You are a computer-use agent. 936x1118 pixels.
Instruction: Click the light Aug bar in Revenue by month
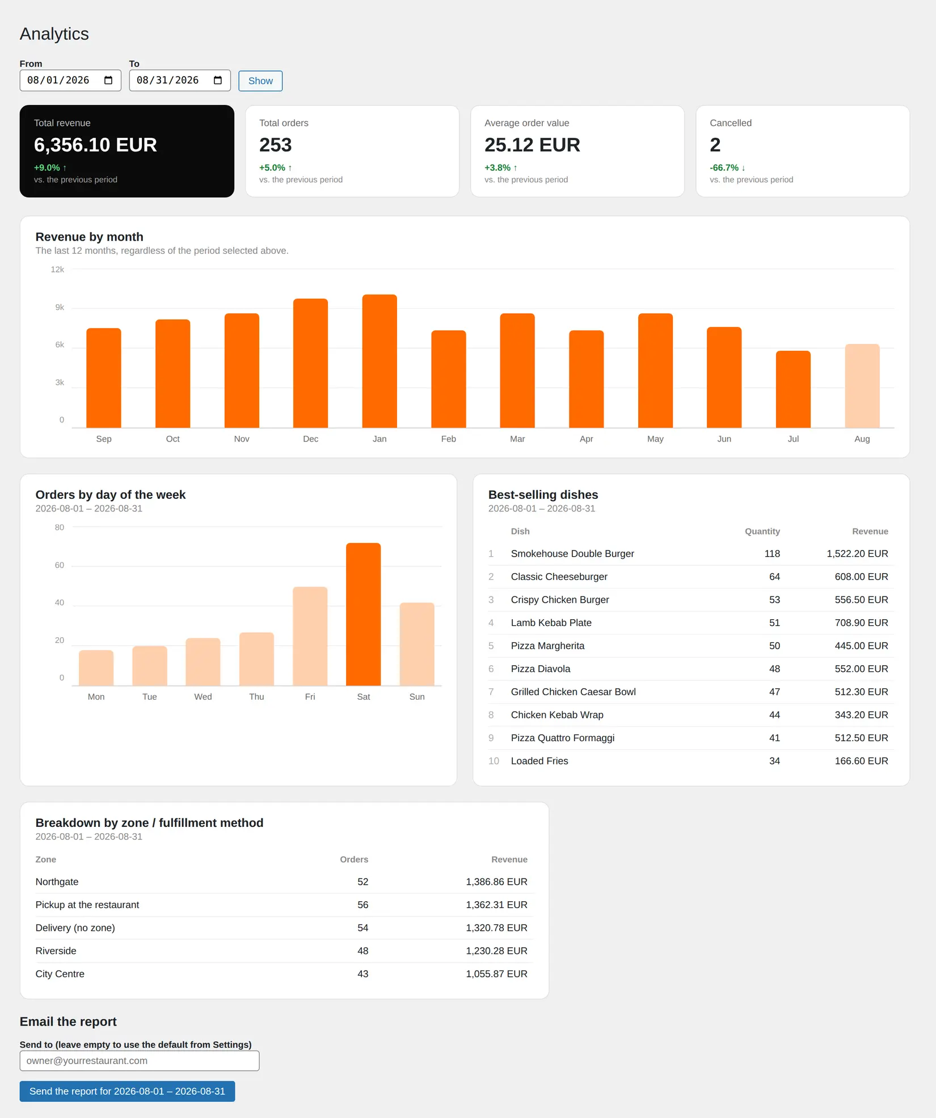862,386
